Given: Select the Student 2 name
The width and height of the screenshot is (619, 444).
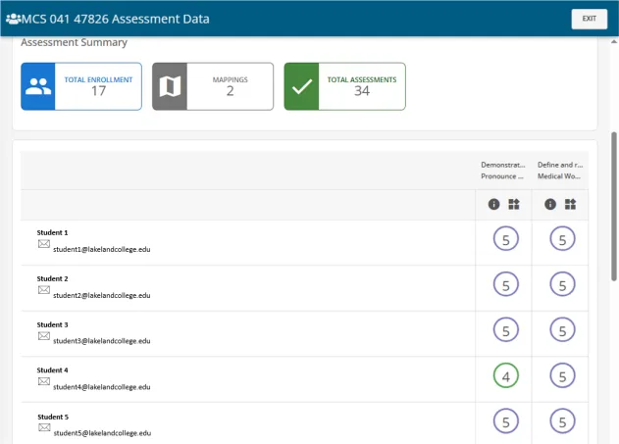Looking at the screenshot, I should coord(52,278).
